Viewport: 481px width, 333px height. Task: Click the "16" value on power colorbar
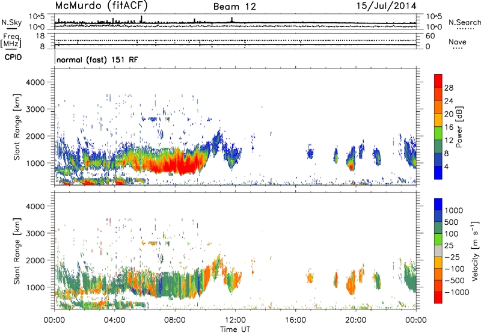449,127
